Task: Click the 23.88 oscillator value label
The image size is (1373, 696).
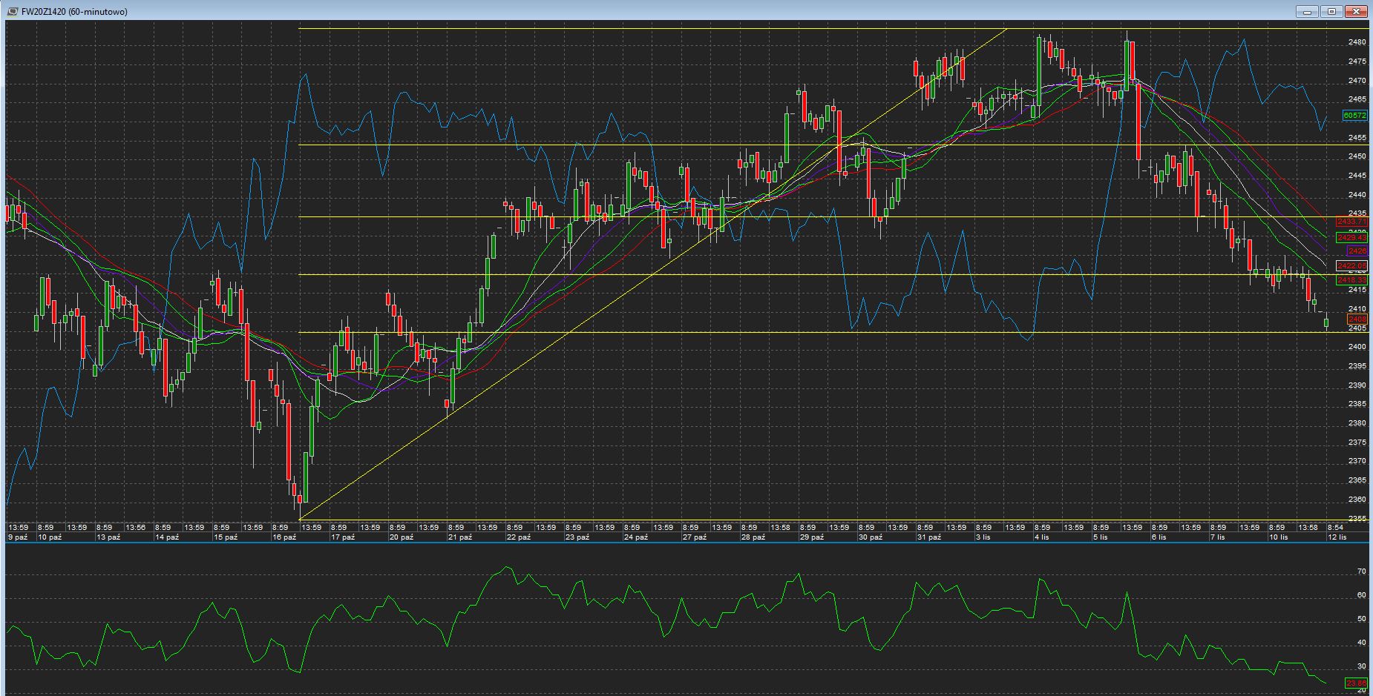Action: point(1356,683)
